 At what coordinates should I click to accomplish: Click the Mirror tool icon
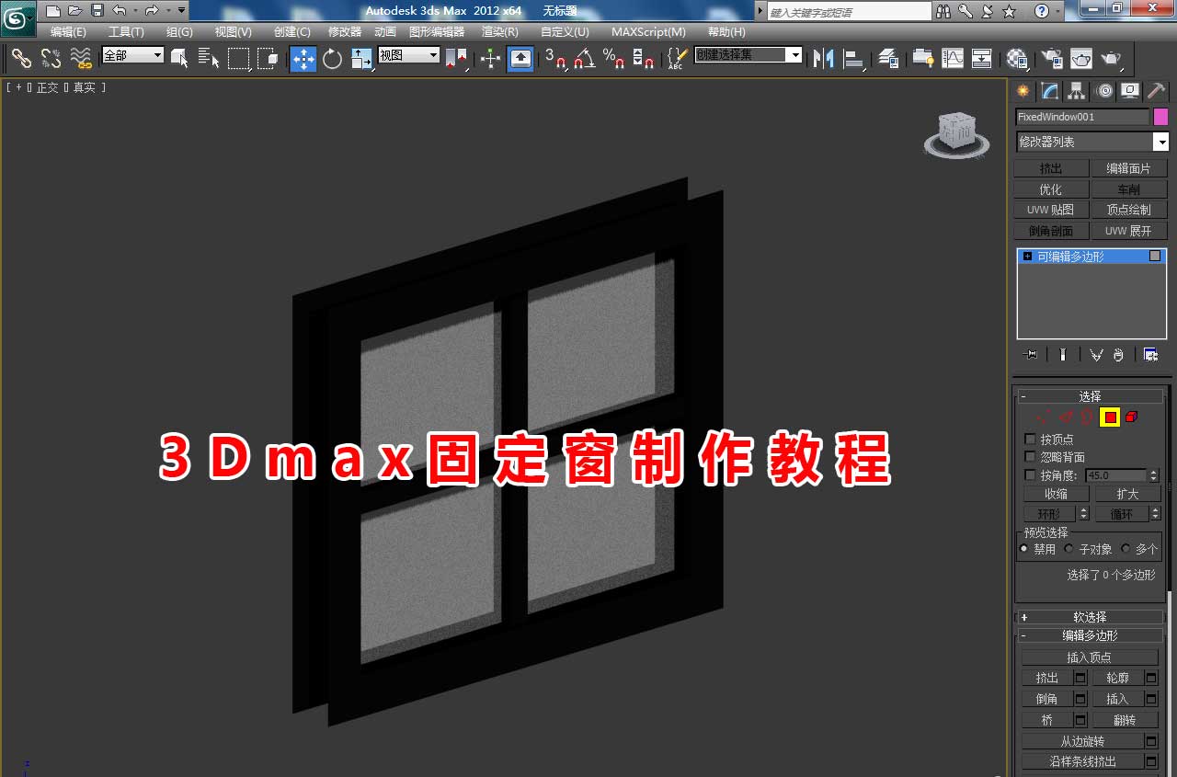824,58
